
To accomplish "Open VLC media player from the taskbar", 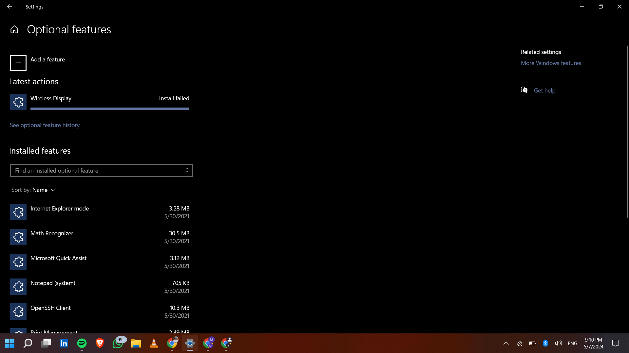I will [154, 343].
